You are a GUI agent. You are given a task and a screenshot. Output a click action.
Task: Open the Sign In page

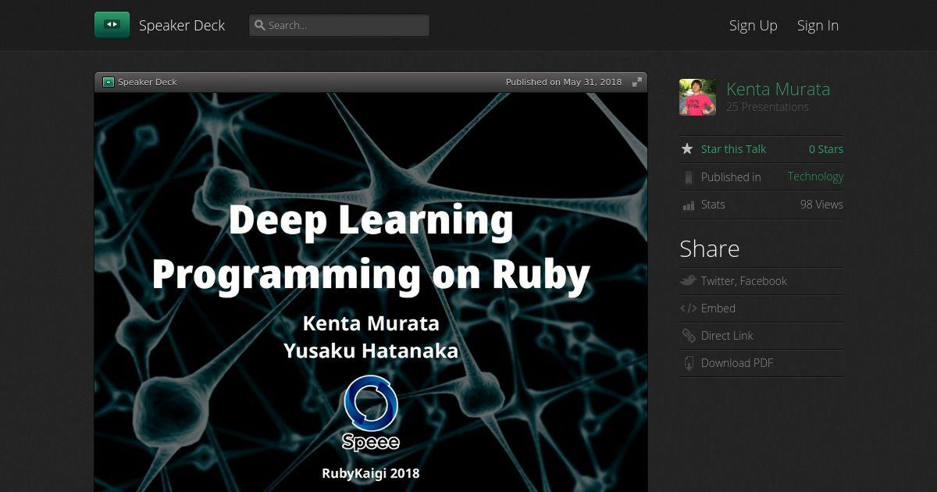coord(818,25)
